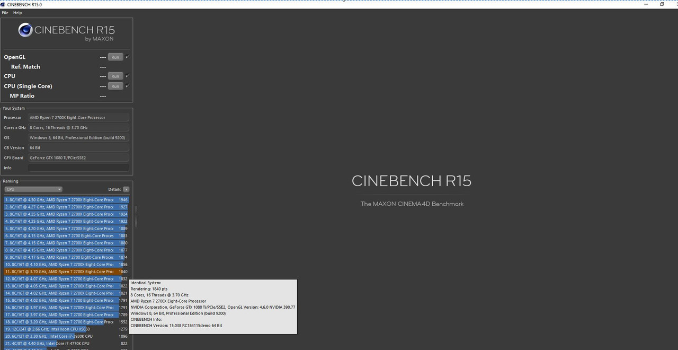678x350 pixels.
Task: Select ranking entry 13 at 4.05 GHz
Action: coord(66,286)
